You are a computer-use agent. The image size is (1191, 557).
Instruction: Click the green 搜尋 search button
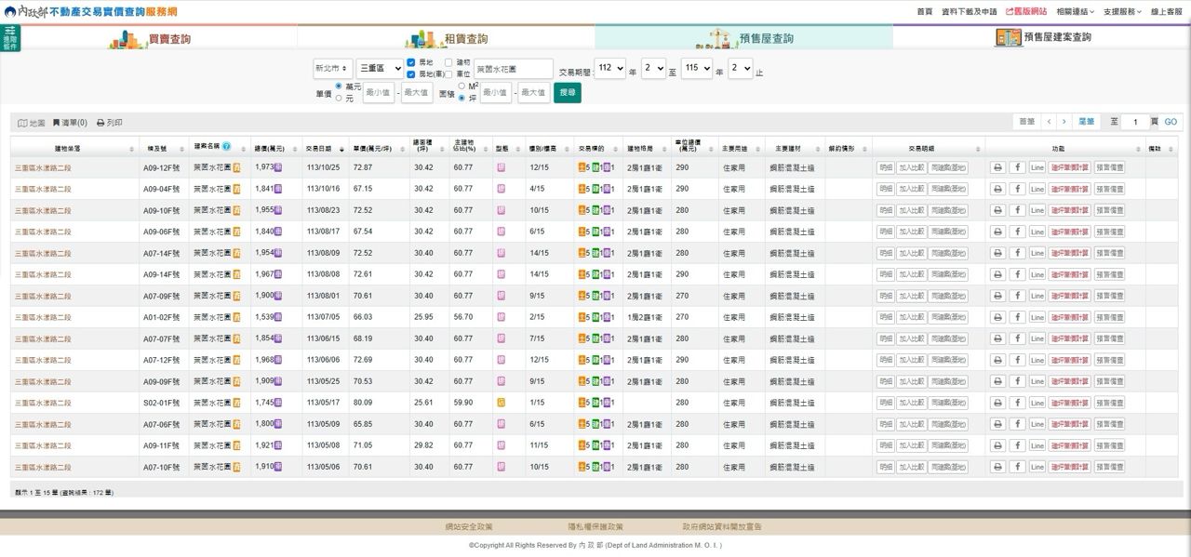tap(567, 93)
